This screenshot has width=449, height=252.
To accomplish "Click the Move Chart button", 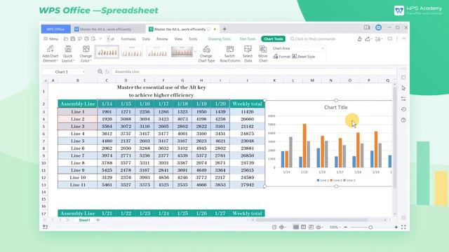I will pyautogui.click(x=263, y=53).
